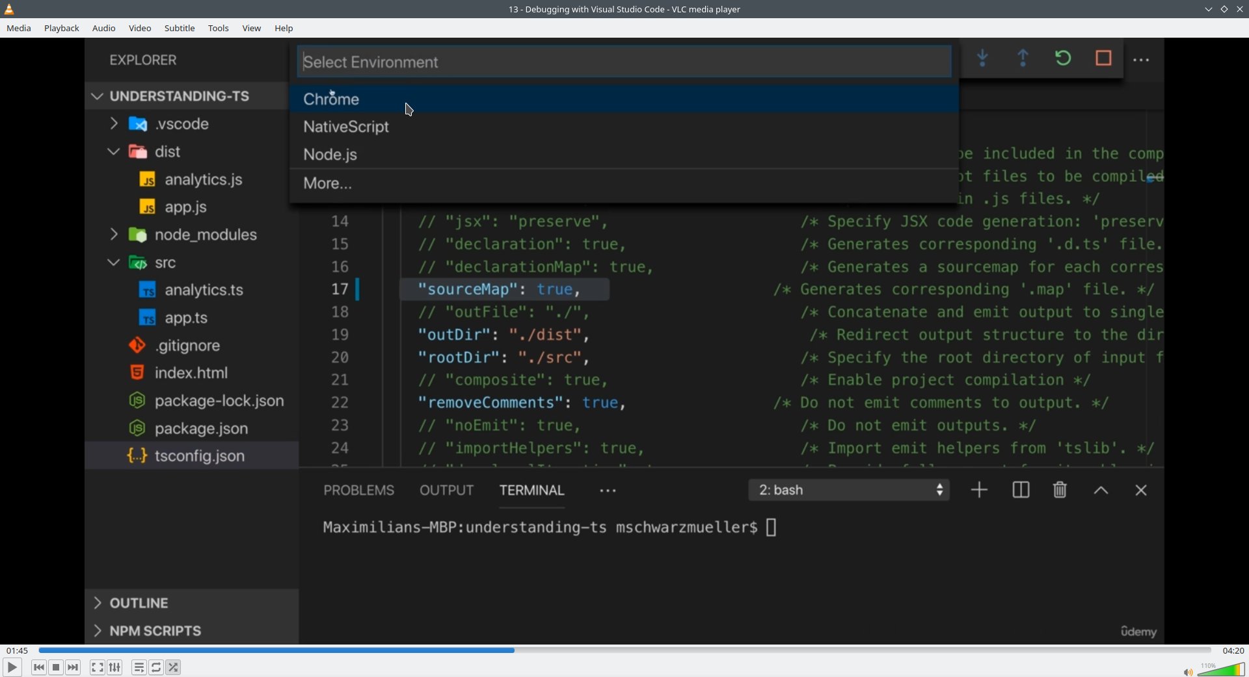The width and height of the screenshot is (1249, 677).
Task: Open the Audio menu
Action: point(104,29)
